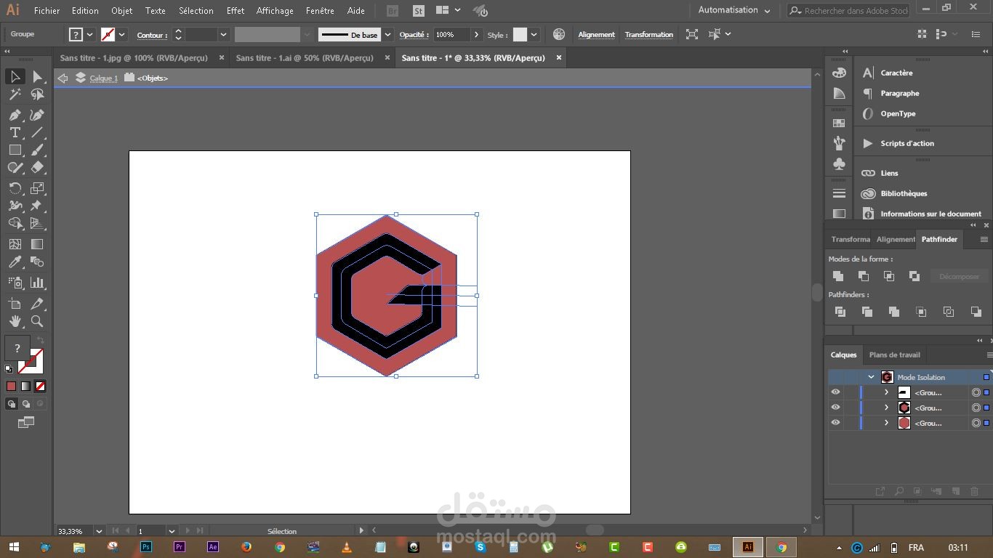The height and width of the screenshot is (558, 993).
Task: Click the Divide pathfinder icon
Action: coord(840,312)
